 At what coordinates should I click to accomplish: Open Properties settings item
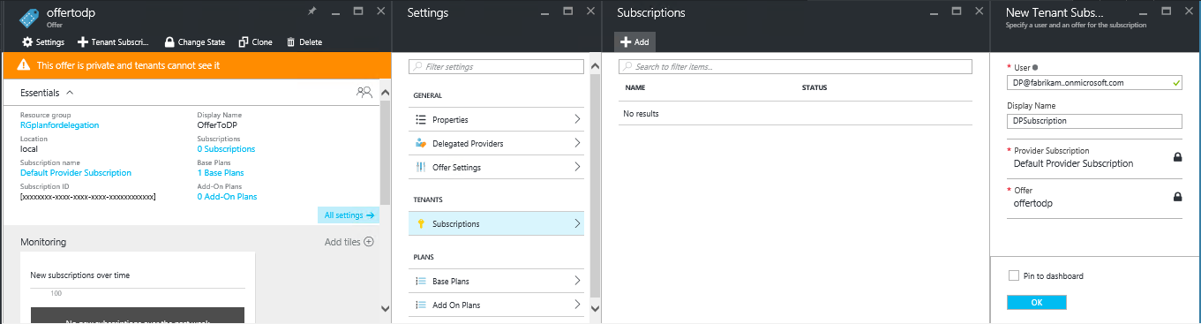coord(496,119)
